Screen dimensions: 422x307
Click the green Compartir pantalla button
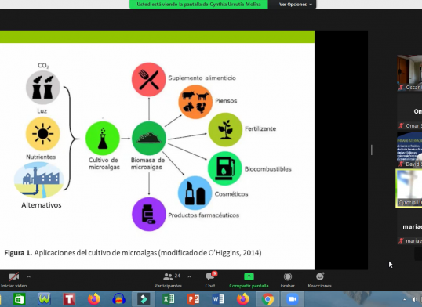(x=249, y=280)
